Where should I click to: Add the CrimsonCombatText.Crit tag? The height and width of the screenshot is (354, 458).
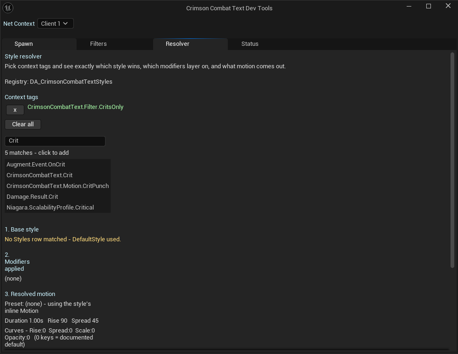(x=57, y=175)
